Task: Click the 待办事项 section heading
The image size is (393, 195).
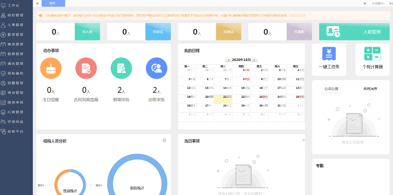Action: (51, 51)
